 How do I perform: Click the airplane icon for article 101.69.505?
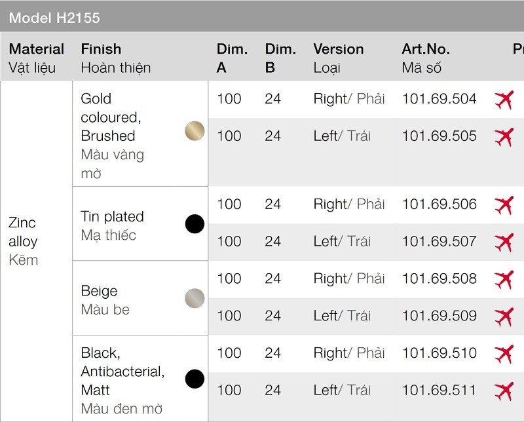click(x=504, y=137)
